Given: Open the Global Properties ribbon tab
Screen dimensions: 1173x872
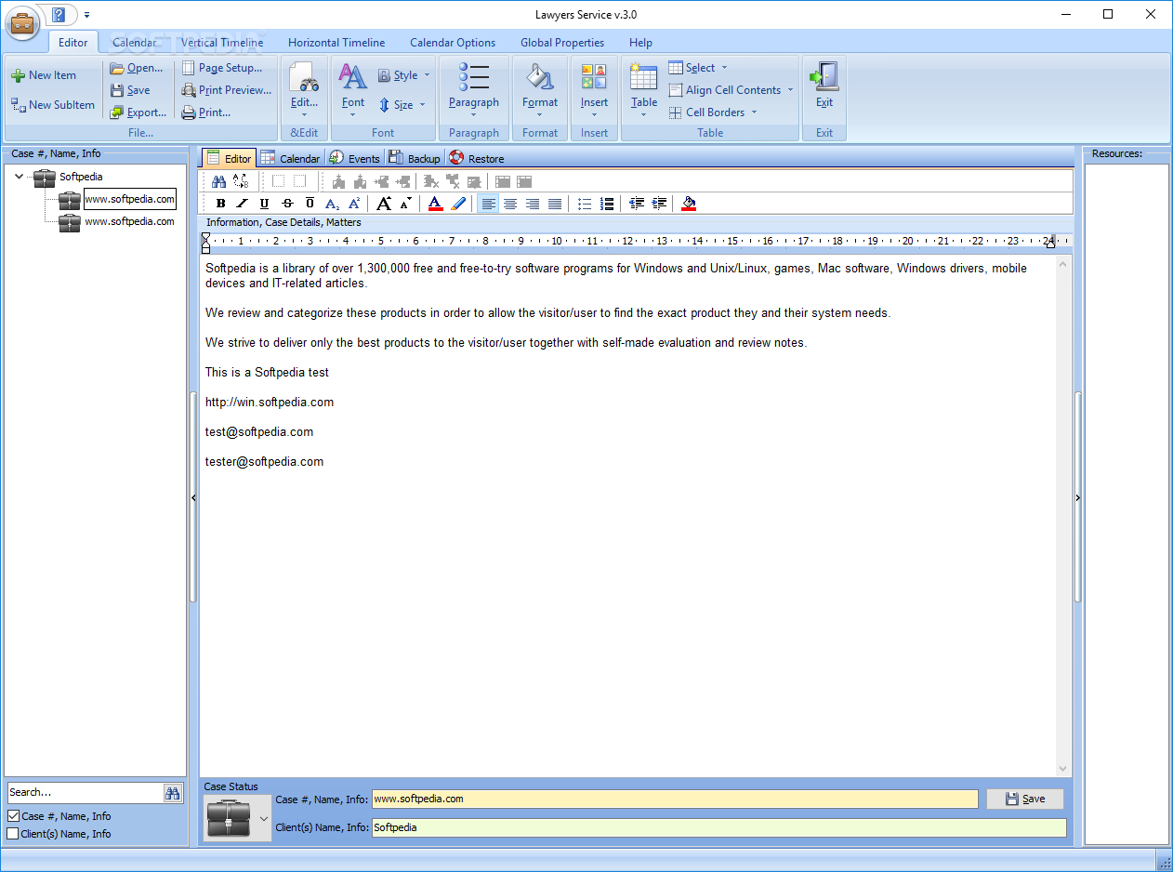Looking at the screenshot, I should 562,43.
